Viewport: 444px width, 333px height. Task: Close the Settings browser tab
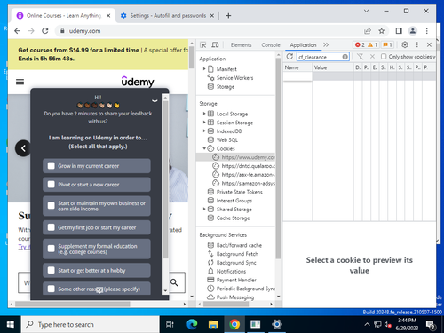[212, 16]
